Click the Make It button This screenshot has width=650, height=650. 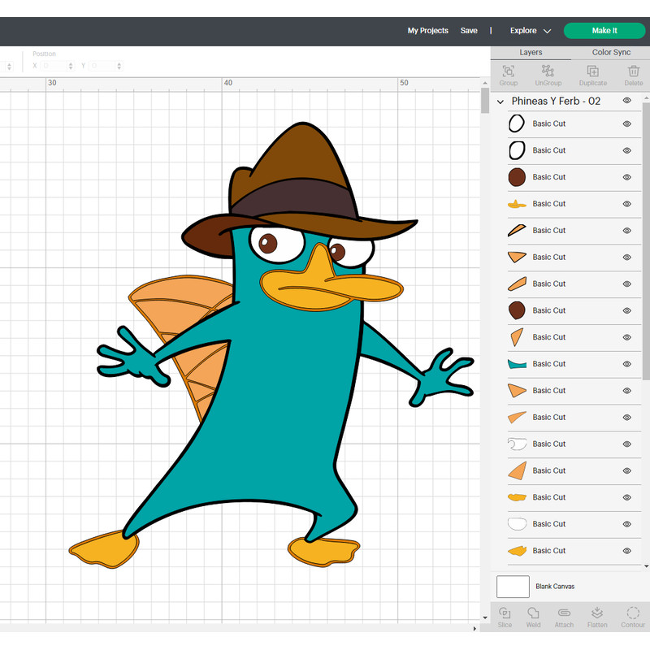[604, 30]
